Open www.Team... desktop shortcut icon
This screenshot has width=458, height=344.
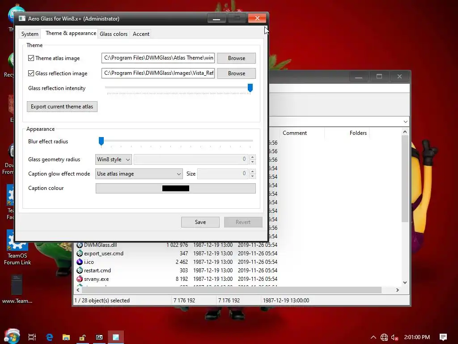click(x=17, y=289)
